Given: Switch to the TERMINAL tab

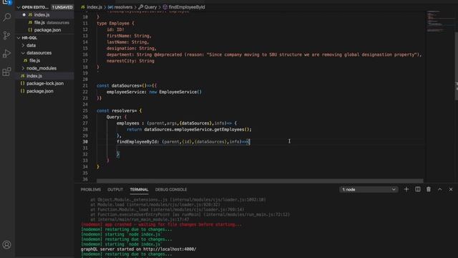Looking at the screenshot, I should [x=139, y=189].
